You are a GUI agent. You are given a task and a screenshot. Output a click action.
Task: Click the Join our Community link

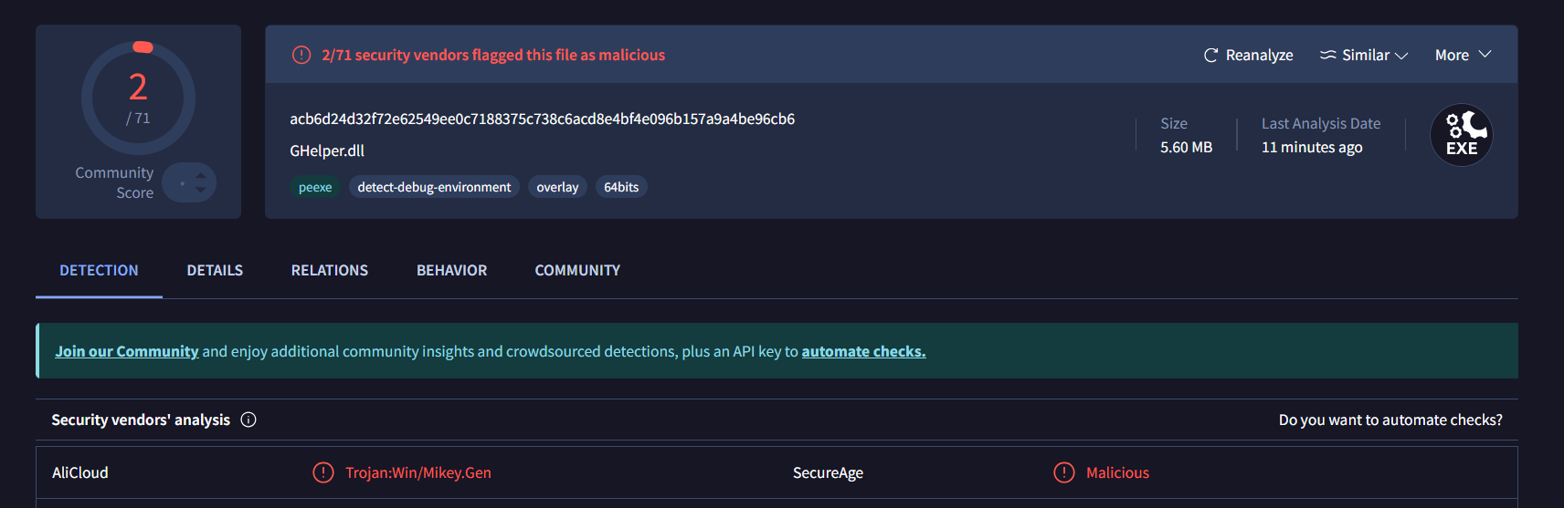coord(127,351)
